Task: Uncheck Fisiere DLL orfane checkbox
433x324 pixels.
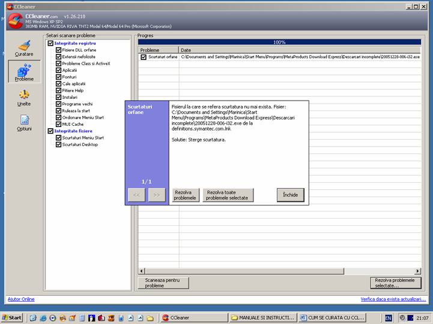Action: tap(59, 50)
